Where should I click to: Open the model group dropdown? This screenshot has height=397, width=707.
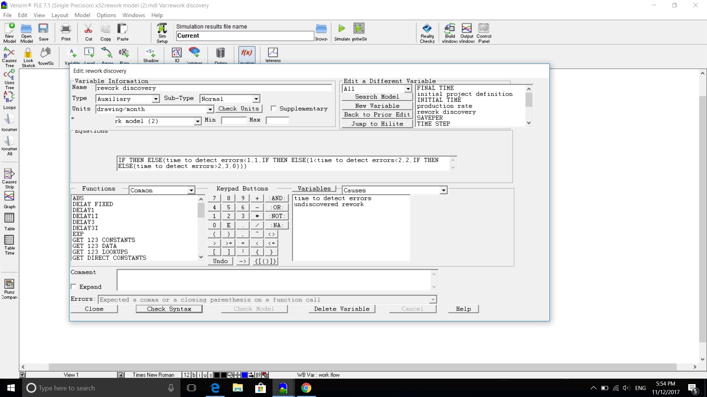(198, 121)
